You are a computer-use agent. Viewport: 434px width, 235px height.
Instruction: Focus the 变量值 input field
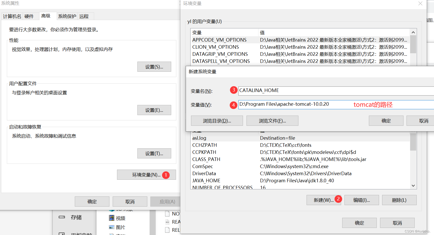click(336, 104)
